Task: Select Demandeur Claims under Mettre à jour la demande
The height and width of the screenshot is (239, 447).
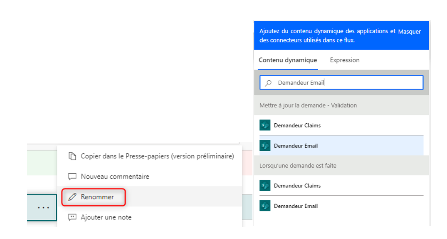Action: (x=341, y=125)
